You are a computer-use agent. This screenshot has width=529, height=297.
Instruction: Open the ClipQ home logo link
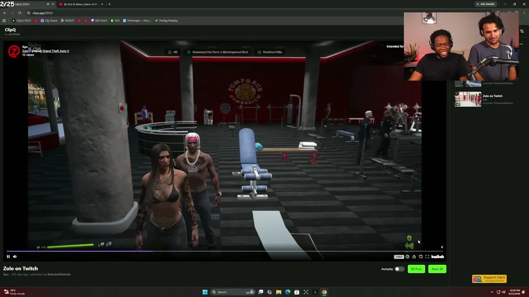10,30
